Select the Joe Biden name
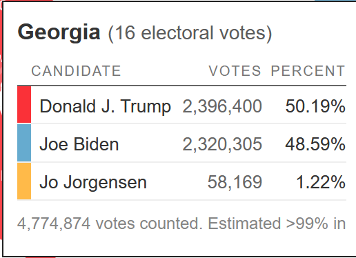Viewport: 356px width, 258px height. (79, 144)
